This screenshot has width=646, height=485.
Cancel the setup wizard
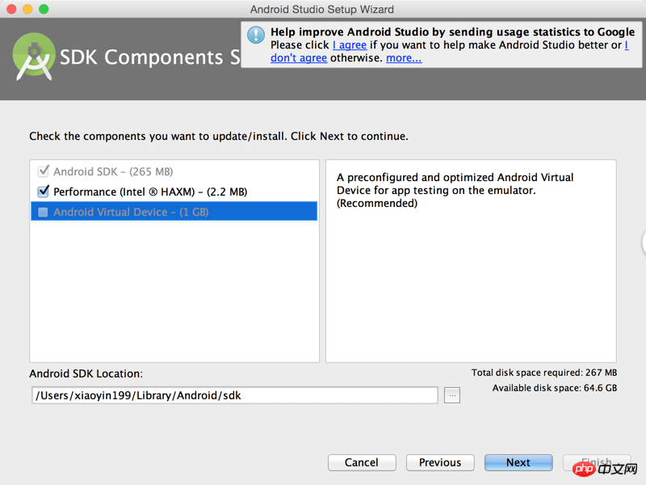click(x=362, y=462)
